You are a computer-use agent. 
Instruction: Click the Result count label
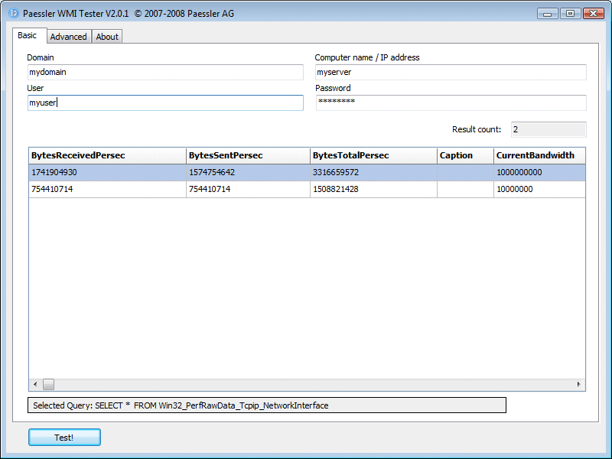click(x=477, y=129)
